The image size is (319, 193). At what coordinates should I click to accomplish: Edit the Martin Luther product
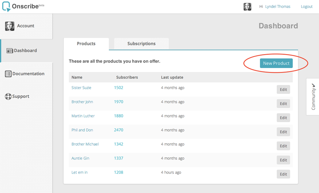(284, 118)
